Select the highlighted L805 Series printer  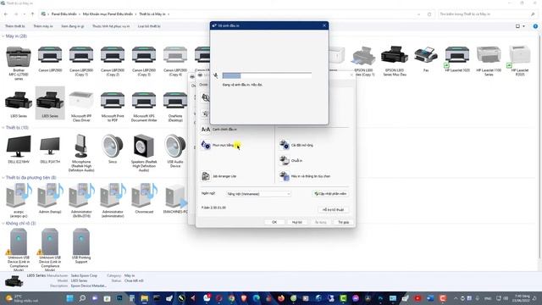50,103
